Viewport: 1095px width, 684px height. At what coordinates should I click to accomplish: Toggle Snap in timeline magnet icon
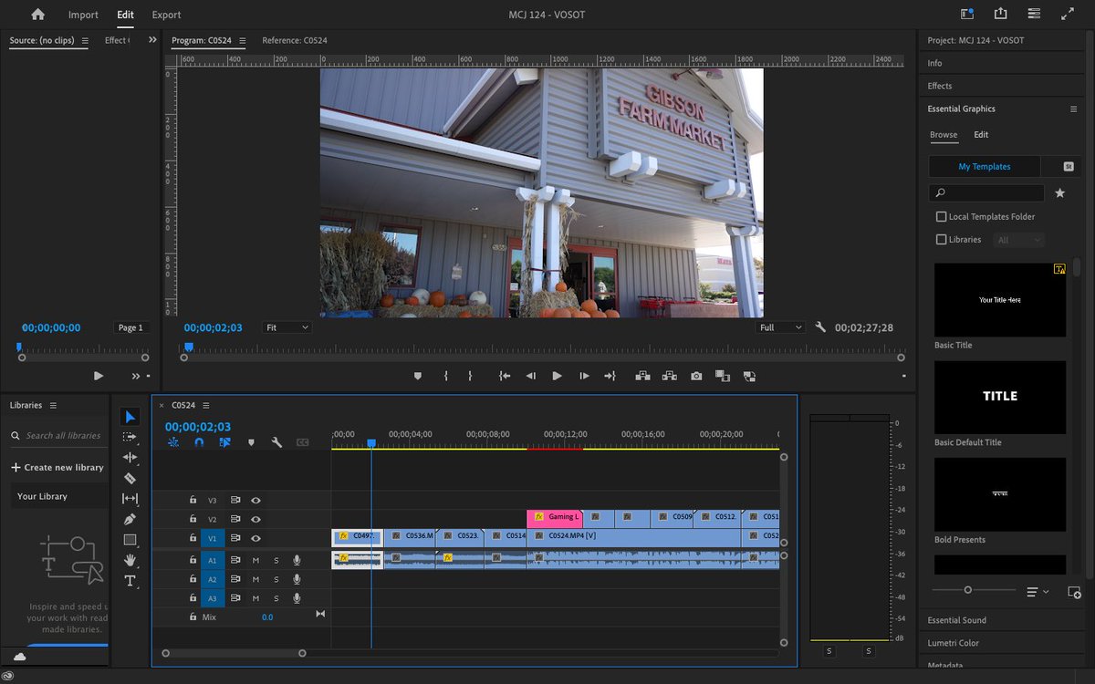[199, 442]
